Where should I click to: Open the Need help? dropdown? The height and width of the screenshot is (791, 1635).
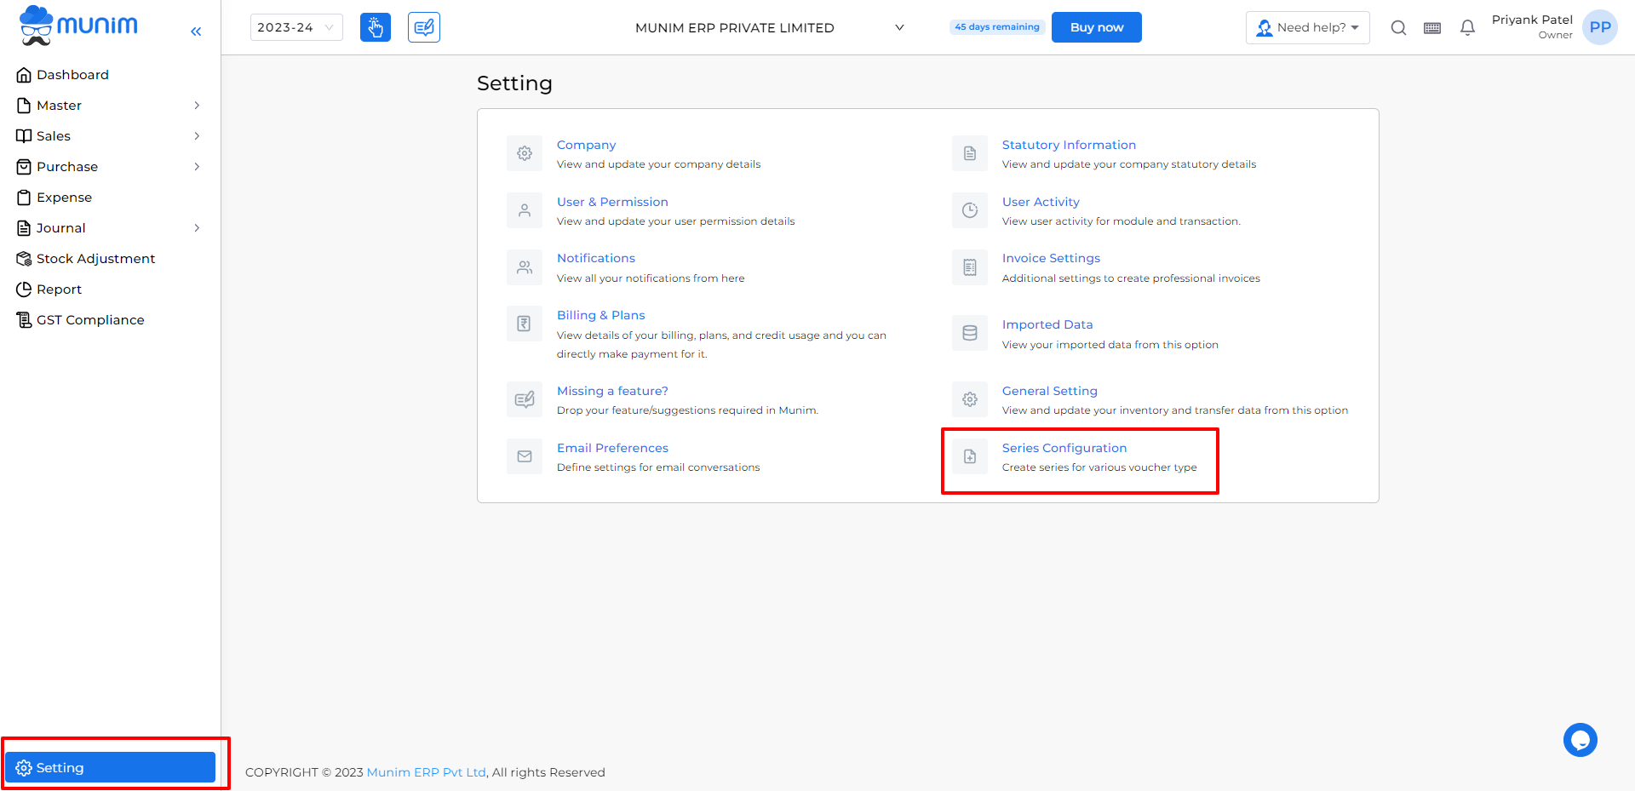(1308, 27)
